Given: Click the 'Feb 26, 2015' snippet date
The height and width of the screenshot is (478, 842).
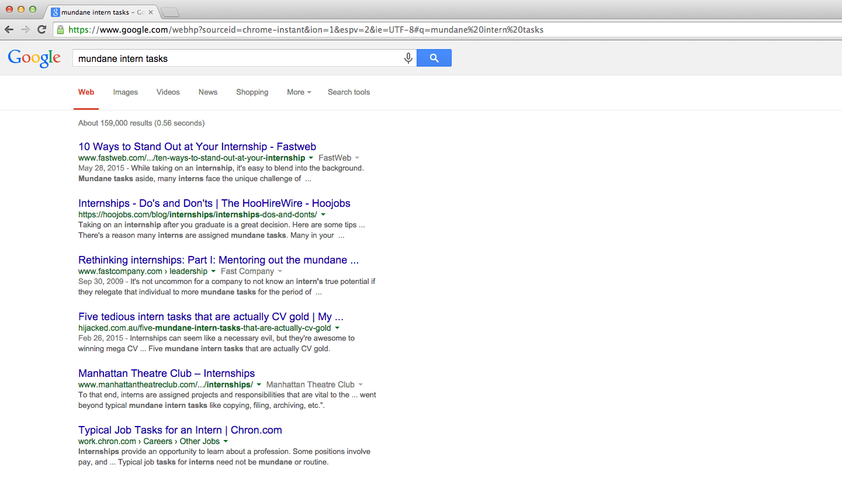Looking at the screenshot, I should pyautogui.click(x=101, y=338).
